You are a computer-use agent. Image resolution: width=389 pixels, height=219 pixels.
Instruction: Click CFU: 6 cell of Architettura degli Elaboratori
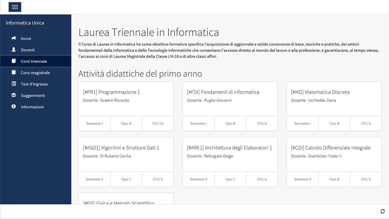(262, 179)
